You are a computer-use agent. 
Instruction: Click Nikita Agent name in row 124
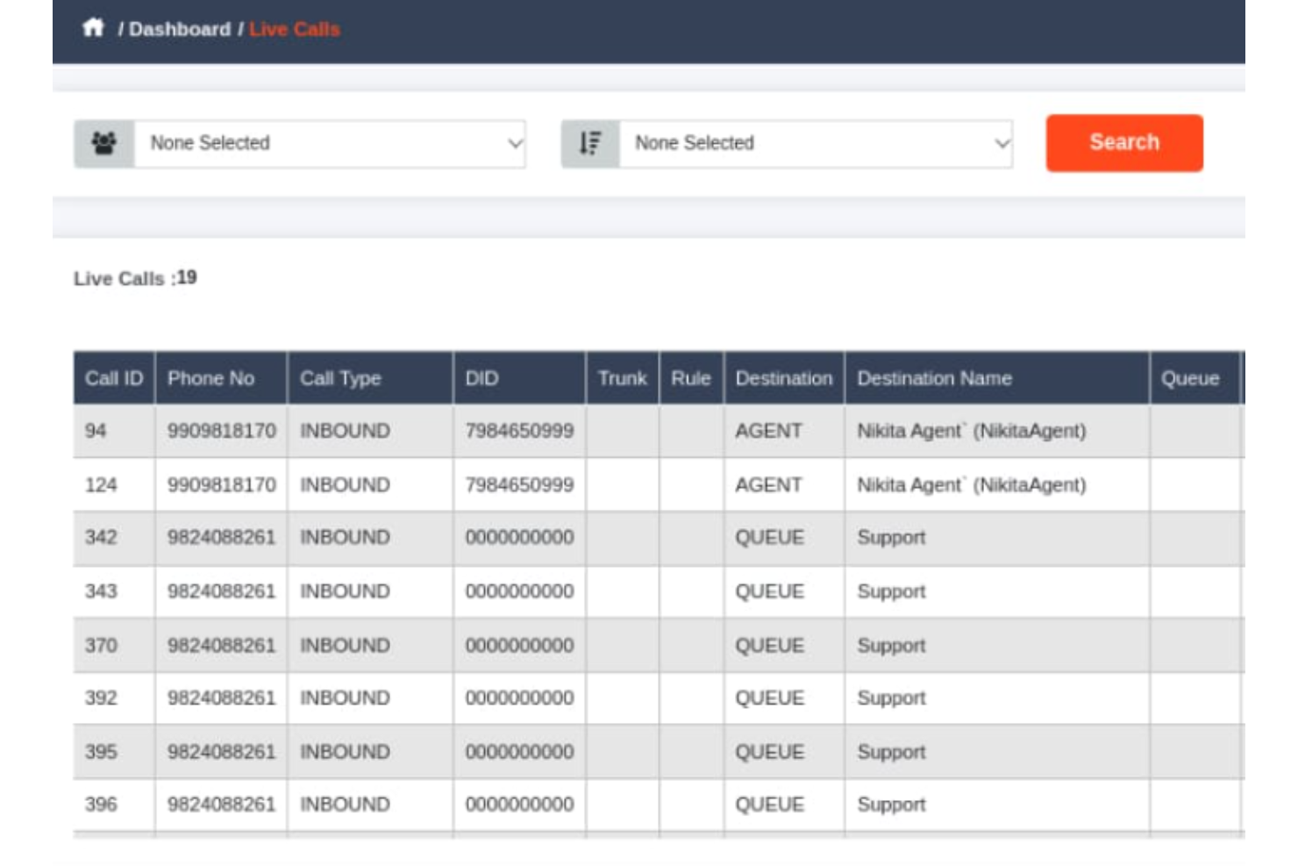pos(972,484)
